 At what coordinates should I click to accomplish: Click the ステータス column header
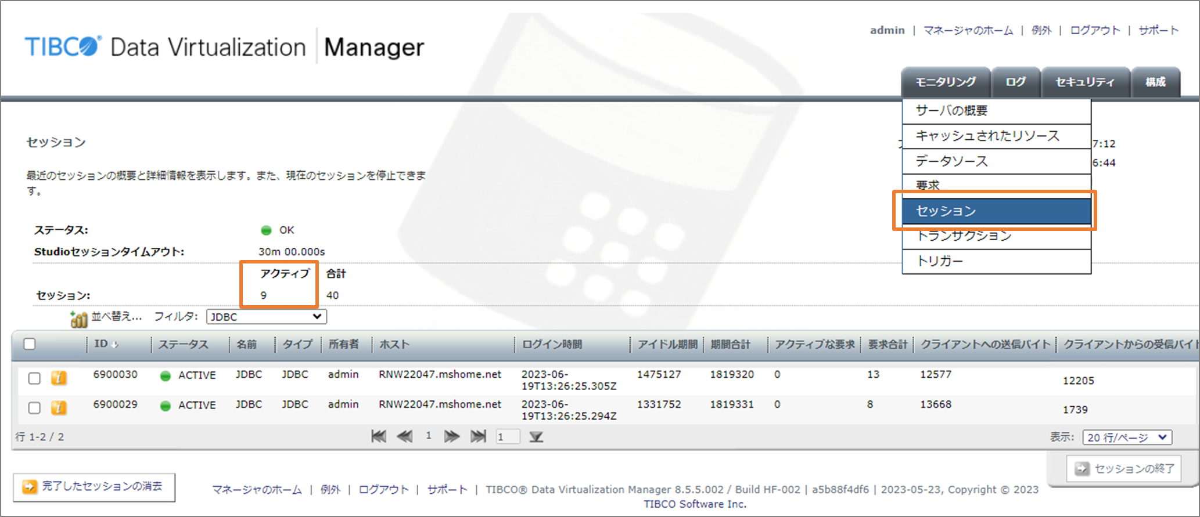click(x=184, y=345)
